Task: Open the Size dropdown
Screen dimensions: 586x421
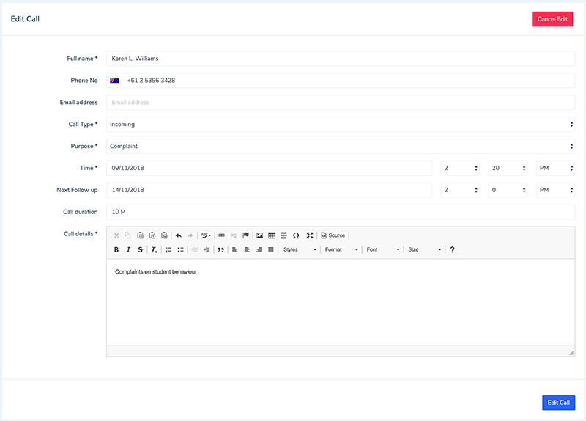Action: pyautogui.click(x=425, y=249)
